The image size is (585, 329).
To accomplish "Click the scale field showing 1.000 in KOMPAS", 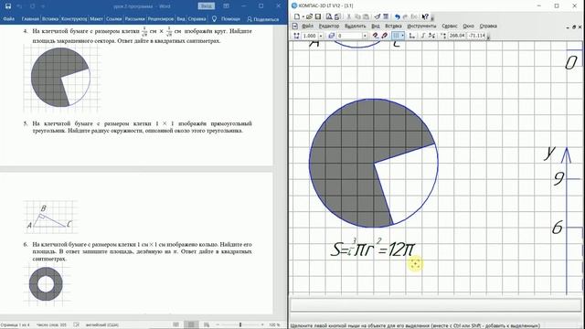I will point(309,36).
